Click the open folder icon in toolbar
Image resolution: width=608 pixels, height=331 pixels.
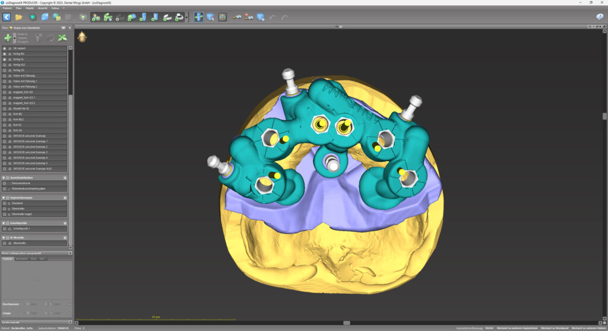click(x=19, y=17)
